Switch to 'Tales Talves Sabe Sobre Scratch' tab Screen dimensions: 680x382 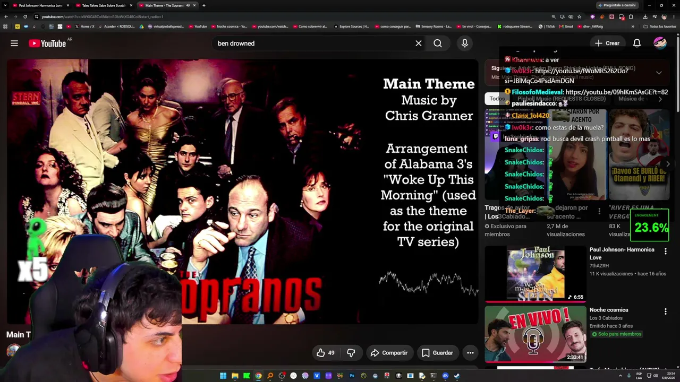[104, 5]
